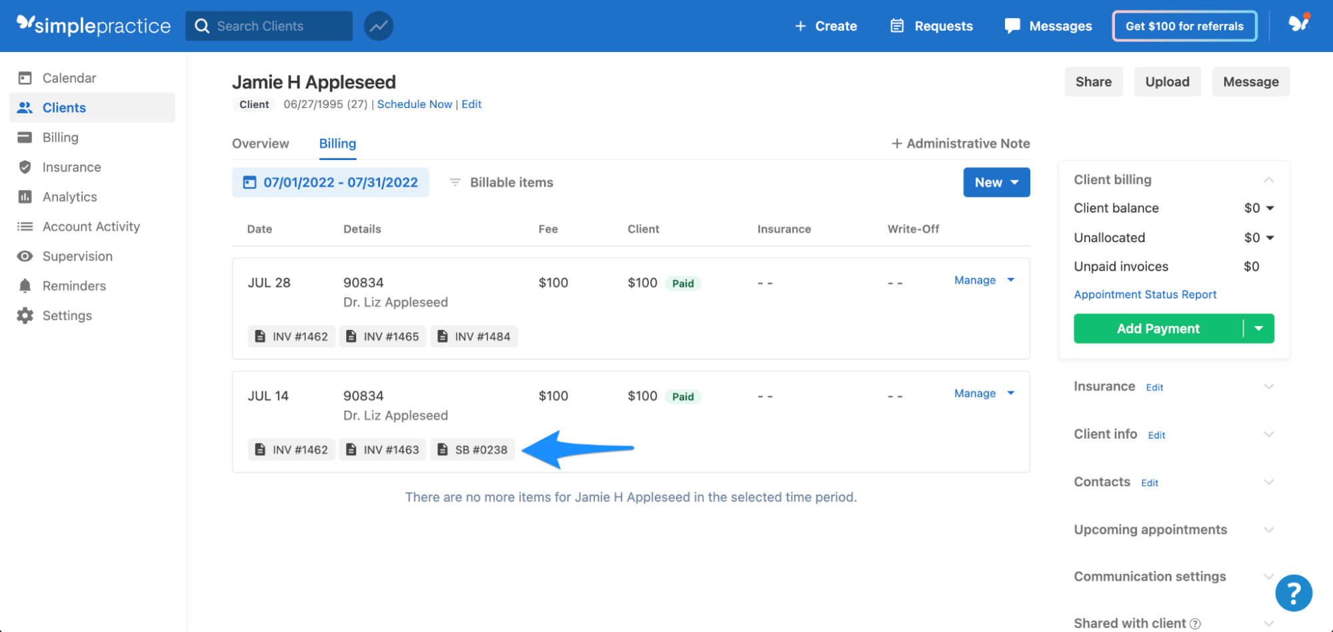Open Analytics from the sidebar
Image resolution: width=1333 pixels, height=632 pixels.
[24, 197]
